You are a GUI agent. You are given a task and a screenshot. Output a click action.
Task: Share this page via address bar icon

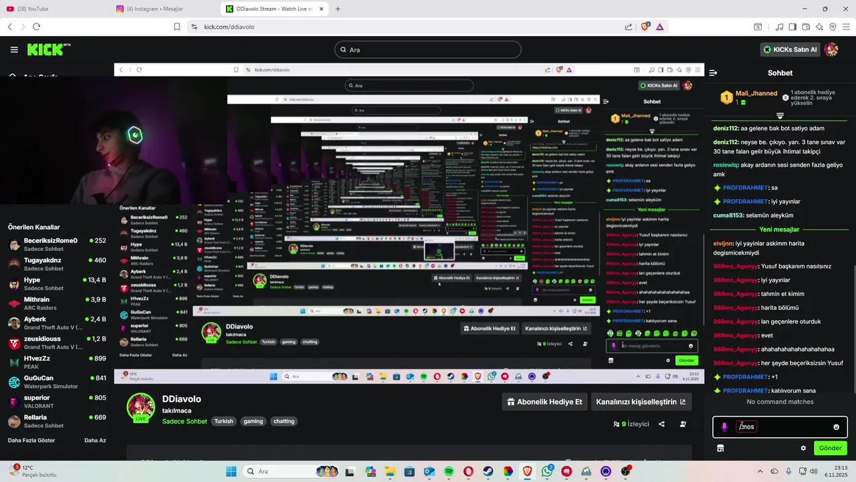629,27
